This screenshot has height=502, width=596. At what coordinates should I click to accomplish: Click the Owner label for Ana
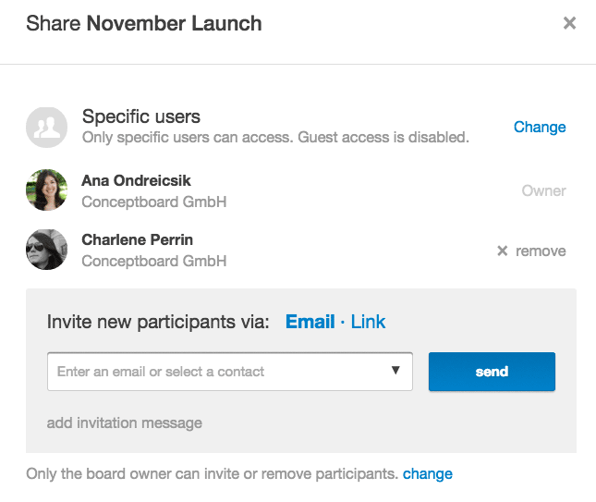click(x=543, y=191)
